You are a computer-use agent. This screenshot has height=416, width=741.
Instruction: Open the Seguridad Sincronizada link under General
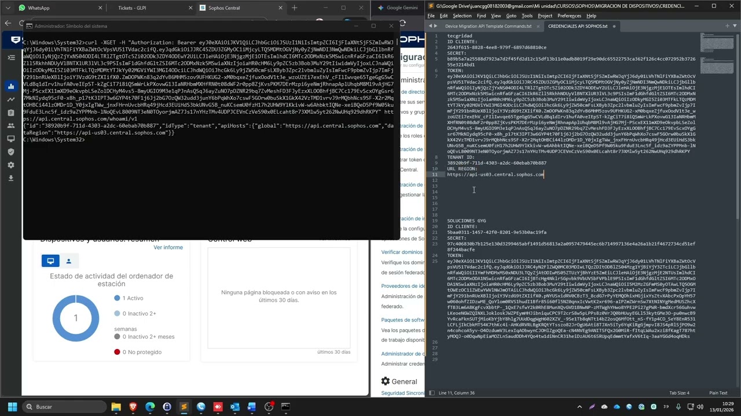[x=403, y=393]
